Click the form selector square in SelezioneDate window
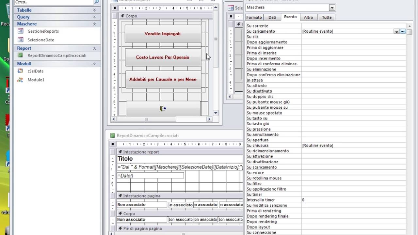This screenshot has width=418, height=235. 231,16
